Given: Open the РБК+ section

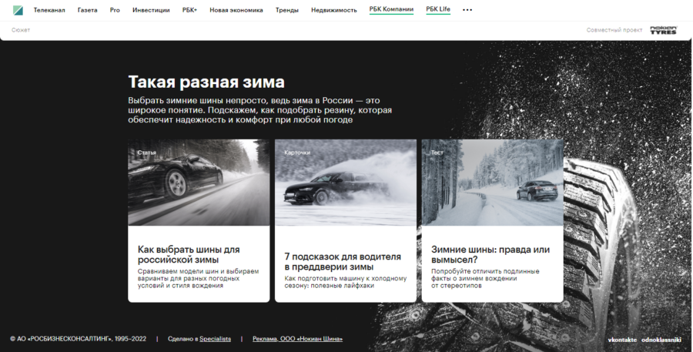Looking at the screenshot, I should pyautogui.click(x=189, y=10).
